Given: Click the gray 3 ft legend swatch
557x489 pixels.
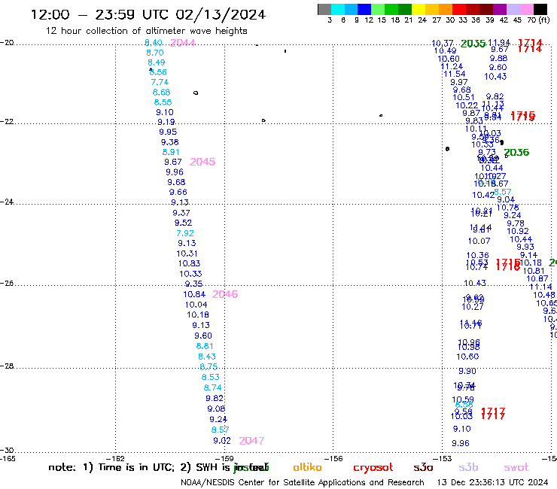Looking at the screenshot, I should coord(324,9).
